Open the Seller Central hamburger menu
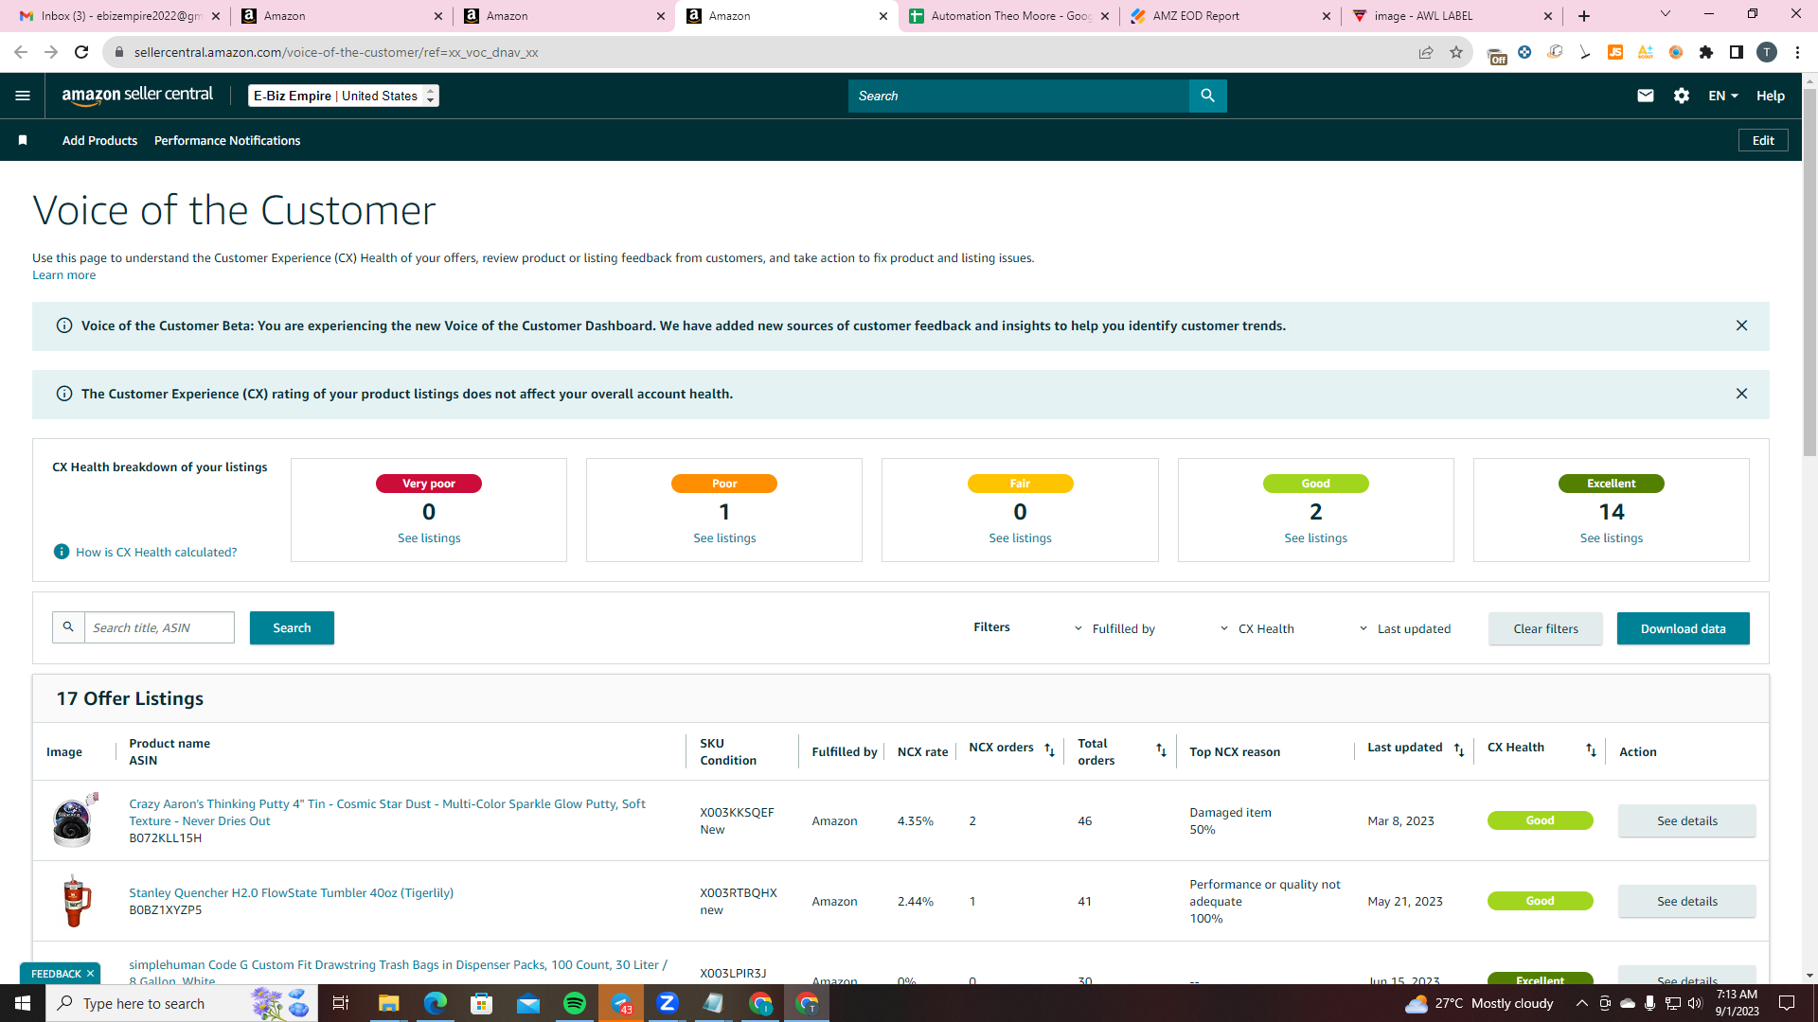This screenshot has height=1022, width=1818. tap(23, 96)
